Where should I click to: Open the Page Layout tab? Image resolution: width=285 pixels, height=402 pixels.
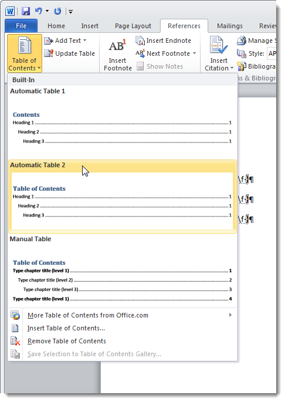click(133, 26)
